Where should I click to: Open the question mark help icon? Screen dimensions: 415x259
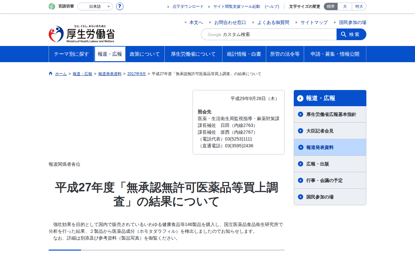pos(120,6)
